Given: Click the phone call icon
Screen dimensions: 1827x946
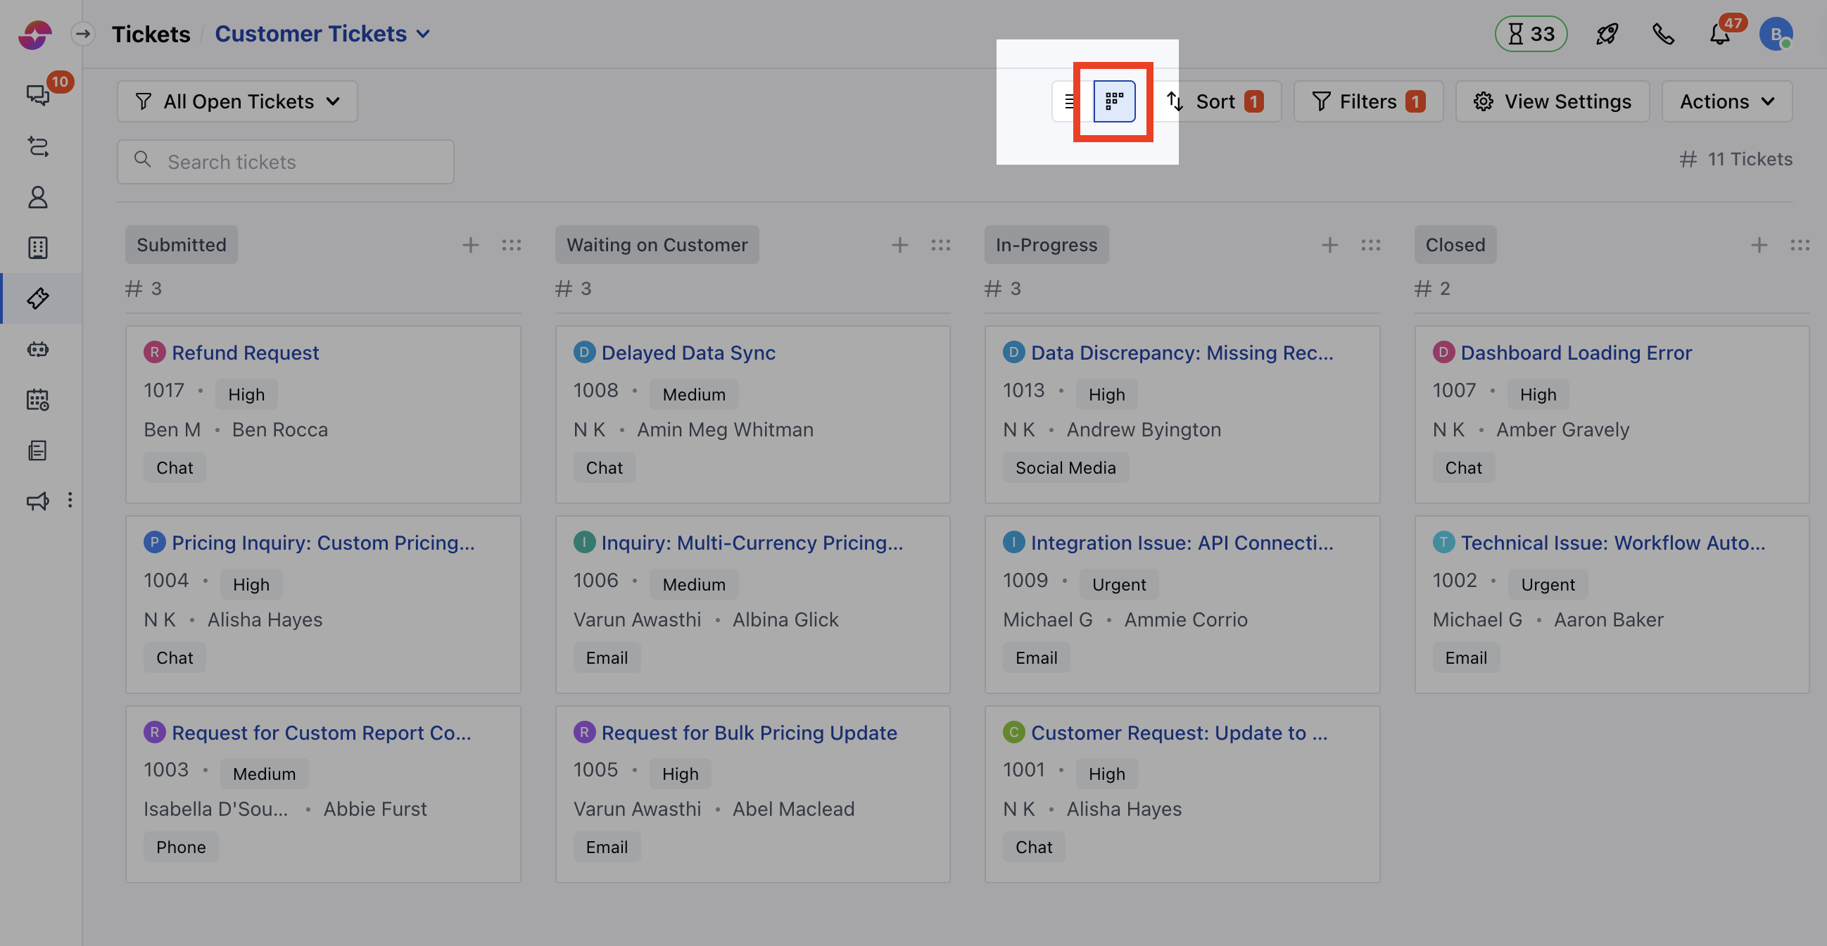Looking at the screenshot, I should pos(1662,34).
